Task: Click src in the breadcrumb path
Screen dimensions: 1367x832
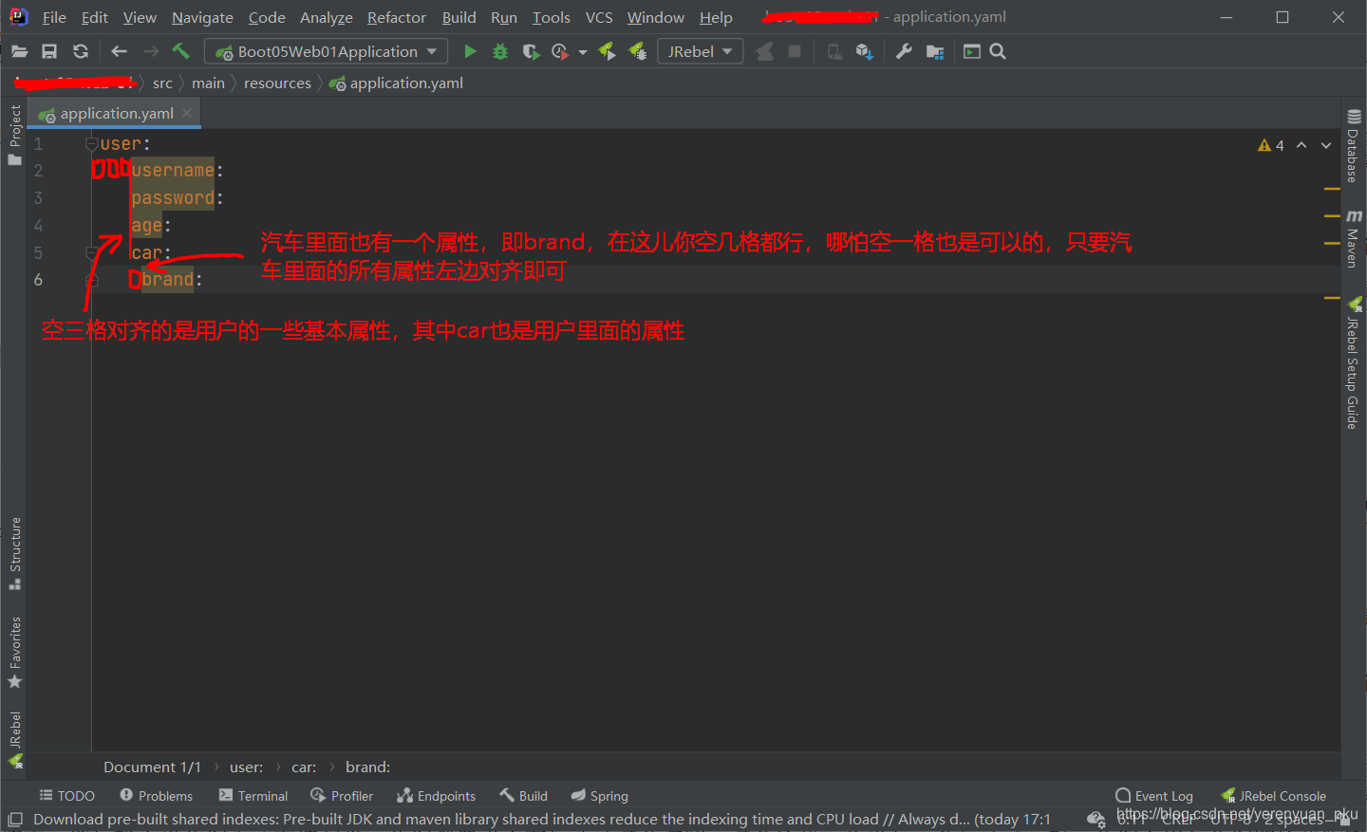Action: (x=162, y=83)
